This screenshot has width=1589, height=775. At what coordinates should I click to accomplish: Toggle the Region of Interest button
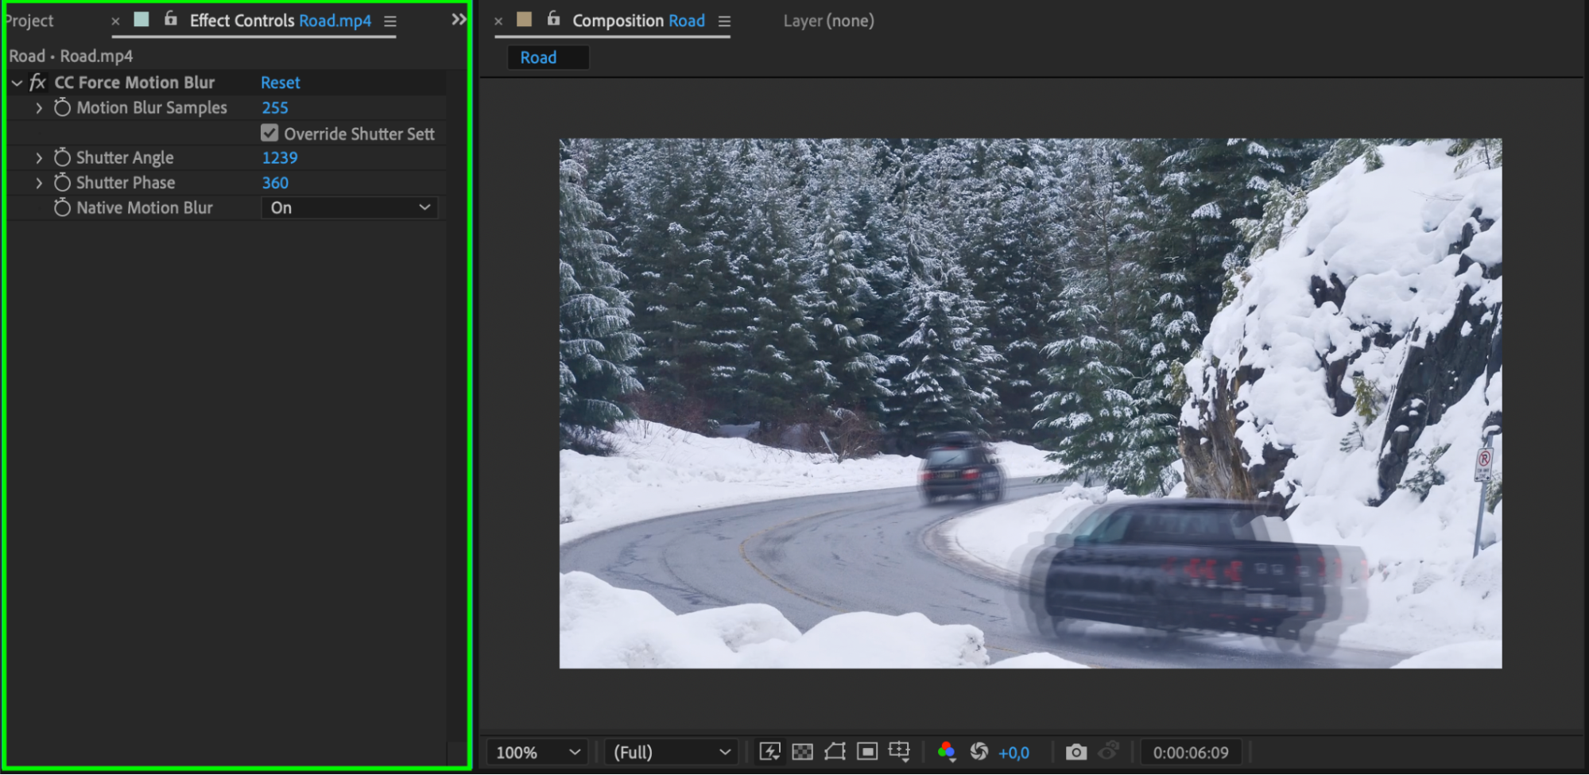[867, 752]
